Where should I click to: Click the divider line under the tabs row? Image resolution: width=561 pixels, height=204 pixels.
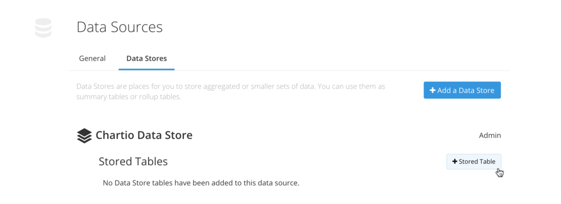(289, 70)
